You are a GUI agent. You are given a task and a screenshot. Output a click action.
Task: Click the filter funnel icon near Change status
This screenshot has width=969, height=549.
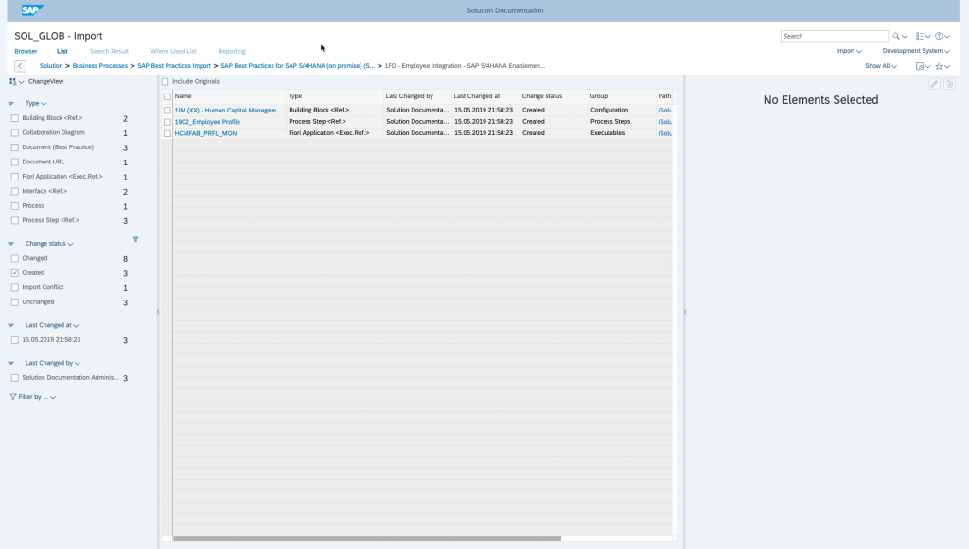(x=135, y=239)
